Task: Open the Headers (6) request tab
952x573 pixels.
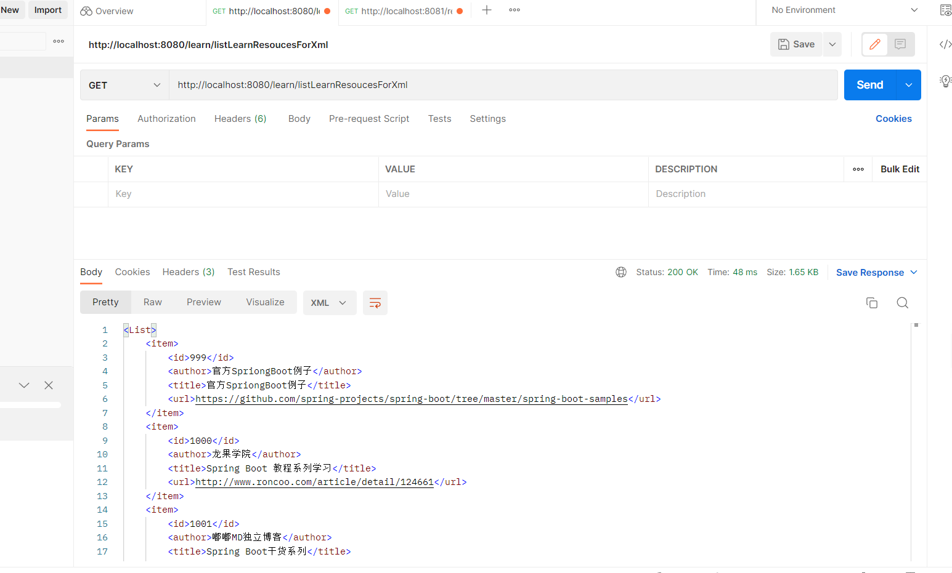Action: click(x=240, y=119)
